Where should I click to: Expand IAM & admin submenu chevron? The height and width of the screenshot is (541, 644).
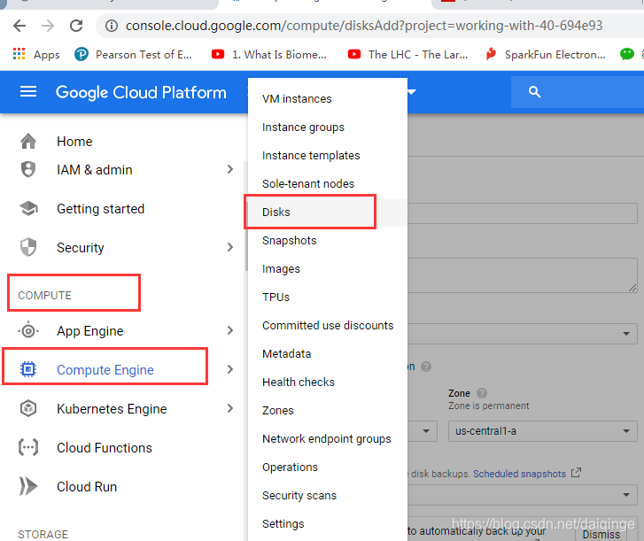(x=230, y=169)
